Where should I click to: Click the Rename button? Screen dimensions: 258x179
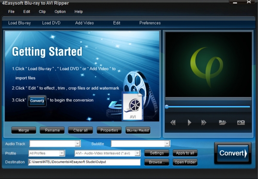click(52, 130)
